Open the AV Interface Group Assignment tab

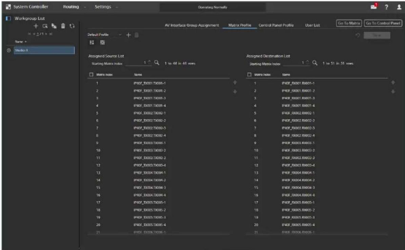(x=191, y=25)
